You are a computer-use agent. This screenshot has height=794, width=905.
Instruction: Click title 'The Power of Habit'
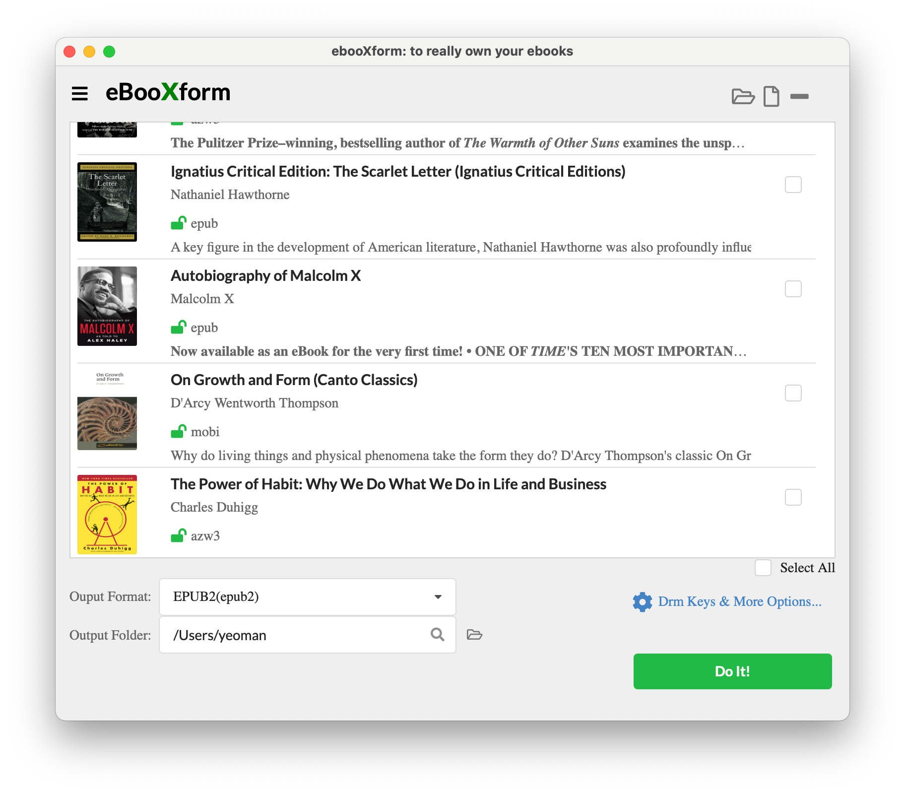pos(388,484)
